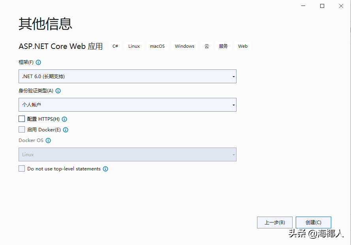The image size is (351, 245).
Task: Minimize the dialog window
Action: tap(303, 6)
